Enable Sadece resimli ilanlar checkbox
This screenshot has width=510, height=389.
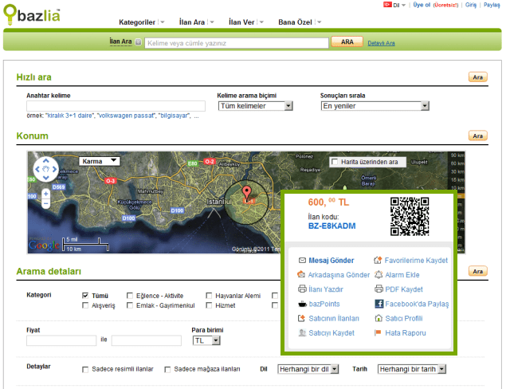click(x=86, y=369)
